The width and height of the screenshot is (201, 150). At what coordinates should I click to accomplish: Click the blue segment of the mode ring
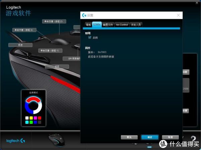tap(27, 108)
